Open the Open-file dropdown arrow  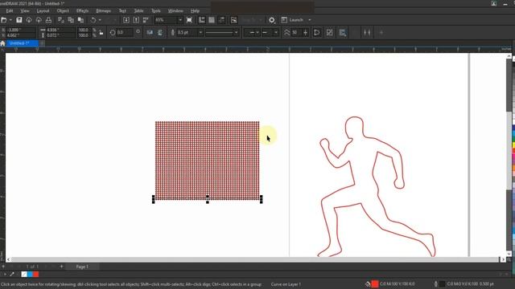tap(10, 20)
